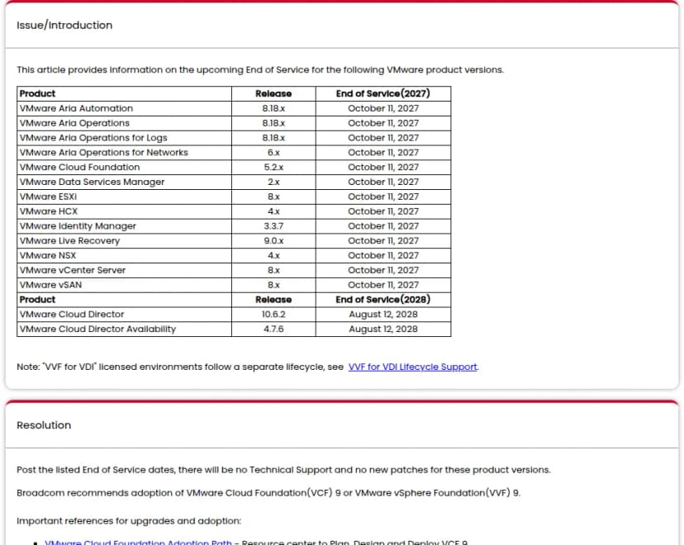
Task: Click the VMware Live Recovery cell
Action: click(x=124, y=241)
